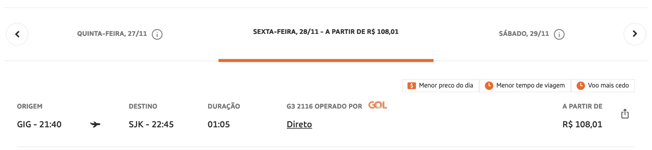The width and height of the screenshot is (652, 150).
Task: Open info icon beside Sábado 29/11
Action: (x=559, y=34)
